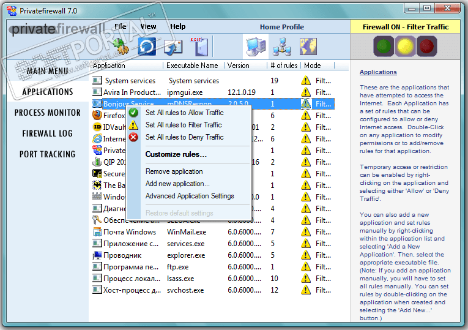Click the EXIT door toolbar icon
Image resolution: width=468 pixels, height=330 pixels.
click(199, 47)
